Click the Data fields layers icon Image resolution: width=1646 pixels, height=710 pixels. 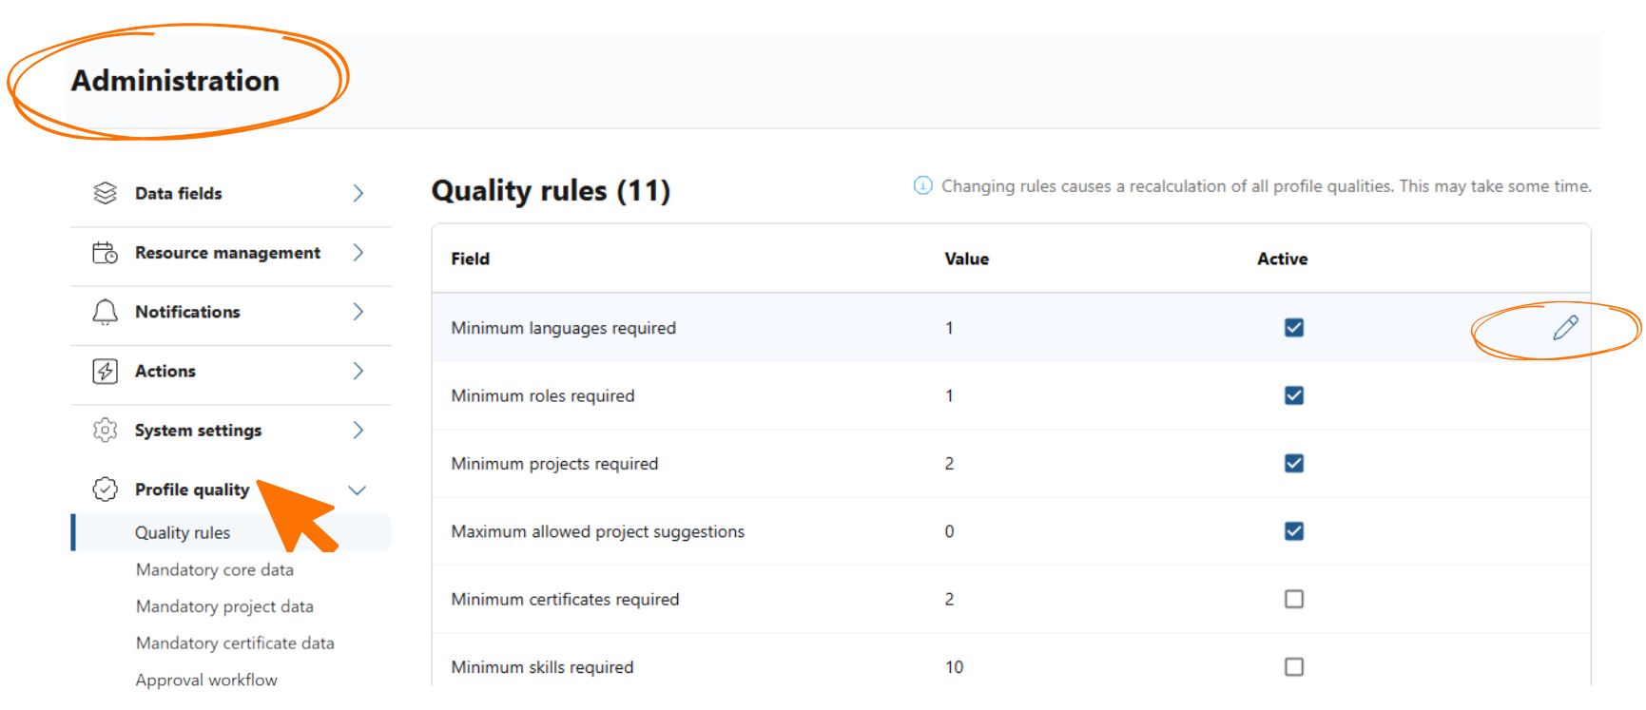click(105, 193)
